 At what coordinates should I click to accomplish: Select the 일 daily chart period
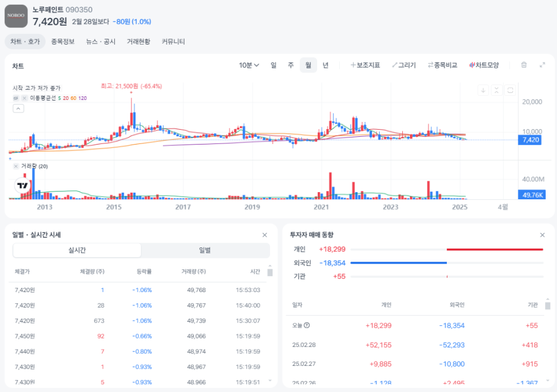click(x=274, y=65)
